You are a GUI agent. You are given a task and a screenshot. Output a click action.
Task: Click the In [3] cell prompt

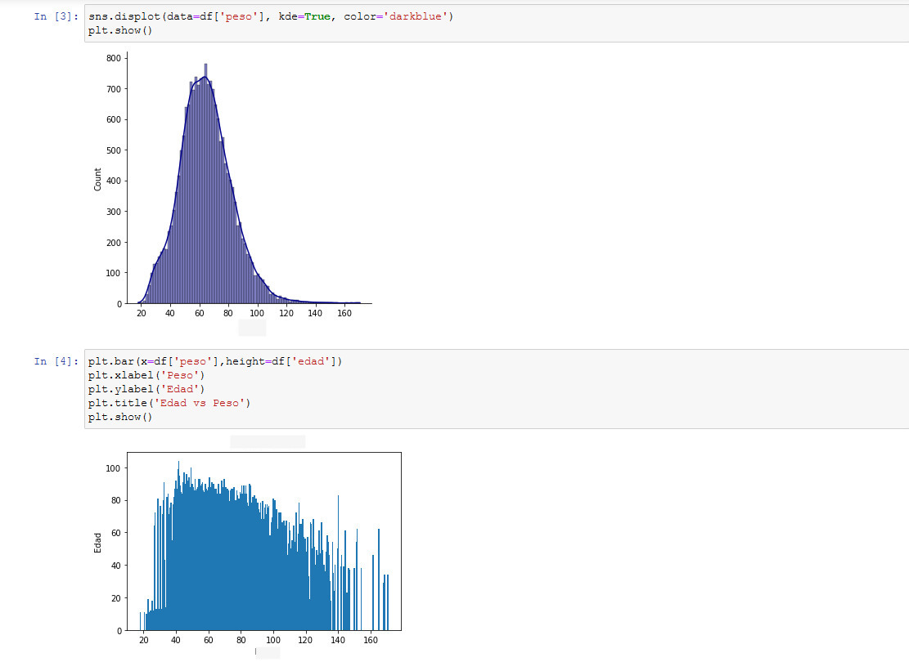[56, 16]
